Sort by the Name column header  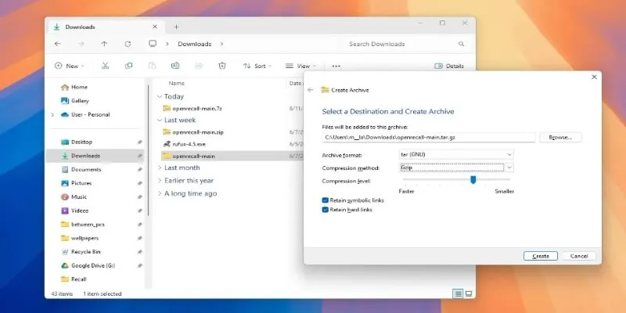tap(177, 84)
